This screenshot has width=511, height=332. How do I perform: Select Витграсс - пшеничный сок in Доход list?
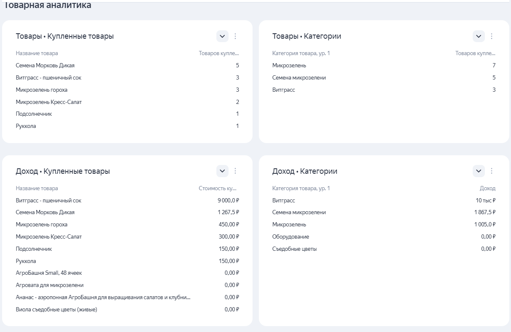point(48,200)
